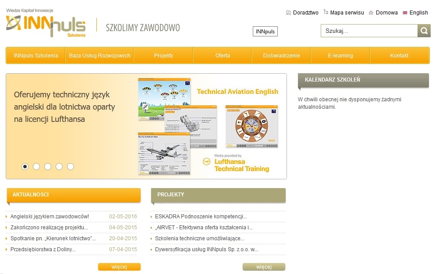Click the KALENDARZ SZKOLEŃ header

[x=363, y=80]
